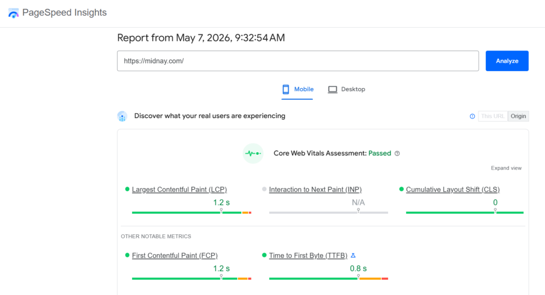Viewport: 545px width, 295px height.
Task: Click the blue Analyze button
Action: (x=507, y=61)
